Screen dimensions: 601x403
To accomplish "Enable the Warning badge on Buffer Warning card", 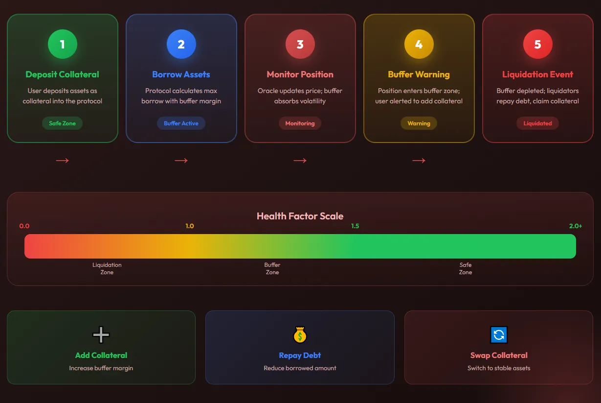I will point(419,123).
